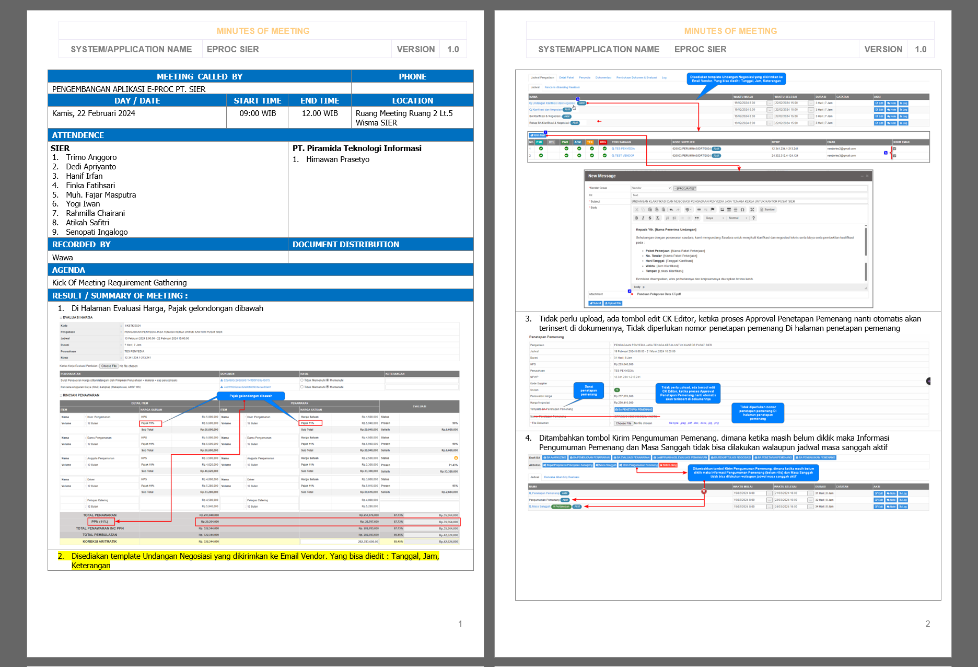Open the Normal paragraph format dropdown

[737, 218]
